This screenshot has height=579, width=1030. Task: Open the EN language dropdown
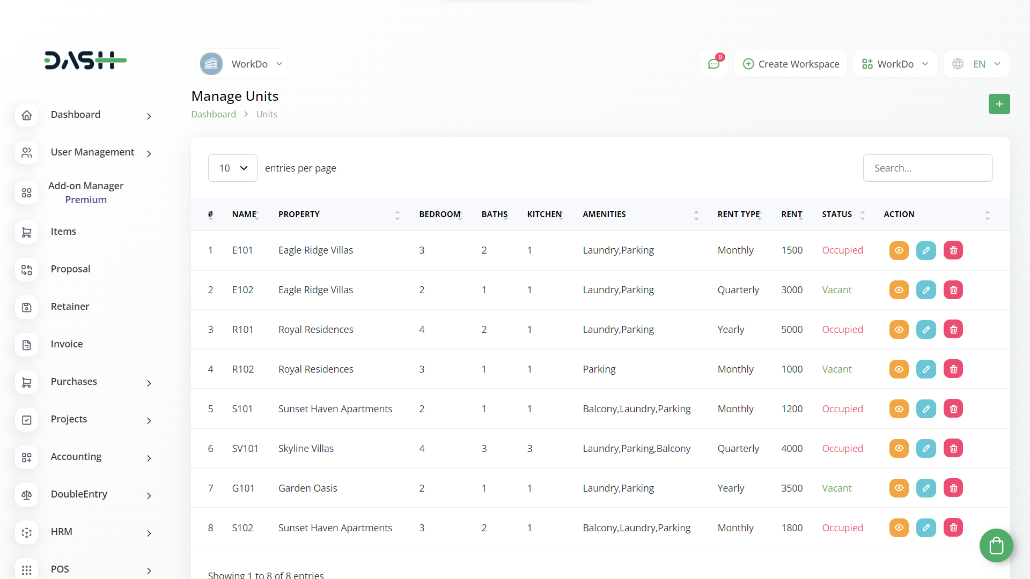tap(977, 64)
